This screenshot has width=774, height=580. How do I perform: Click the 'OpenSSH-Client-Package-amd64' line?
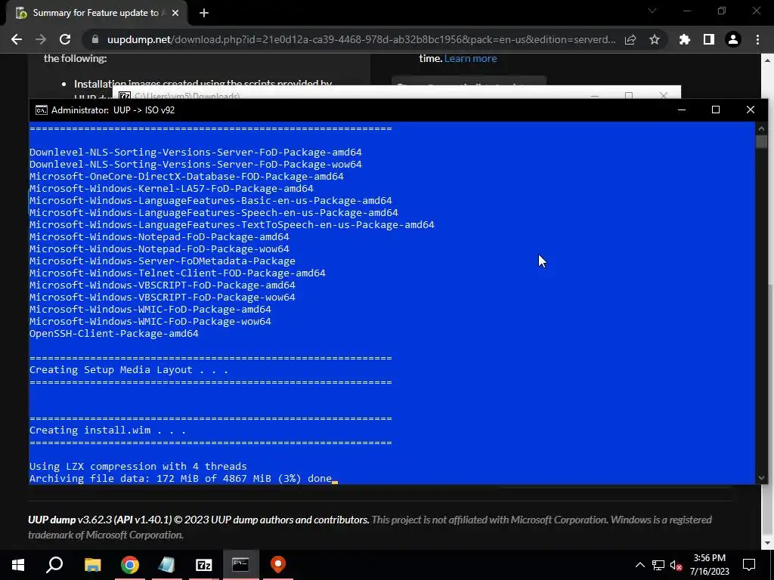click(x=114, y=334)
